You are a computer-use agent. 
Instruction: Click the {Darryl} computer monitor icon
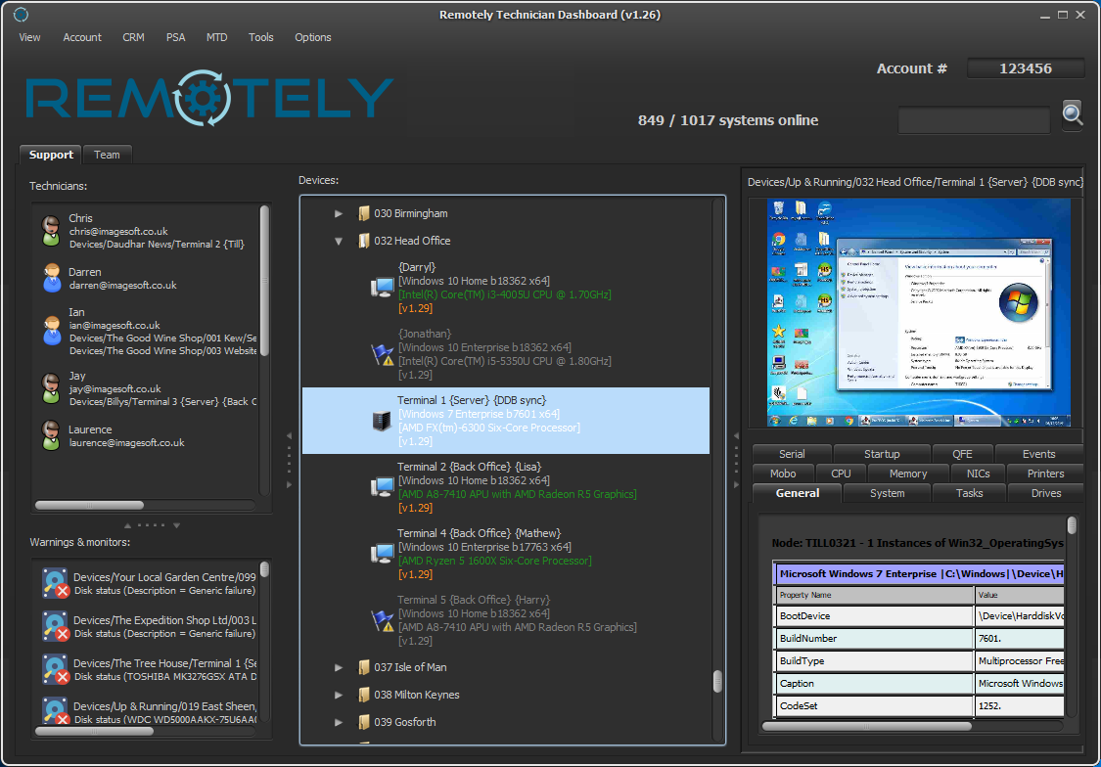click(x=381, y=287)
